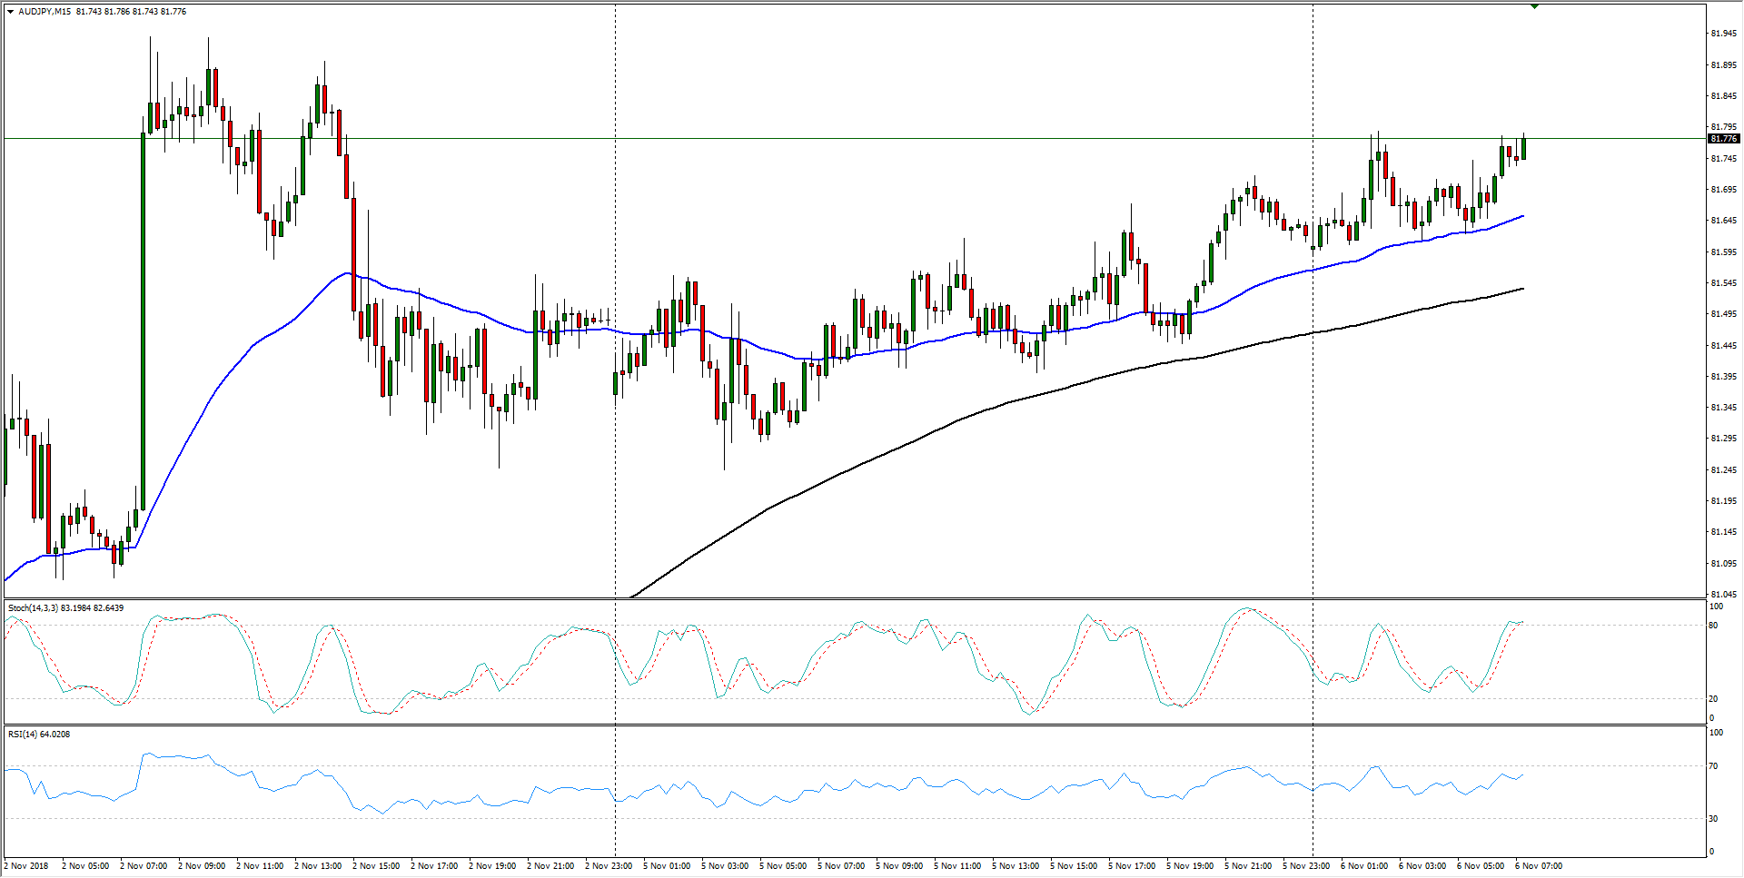This screenshot has height=878, width=1744.
Task: Click the '2 Nov 2018' date label
Action: [27, 865]
